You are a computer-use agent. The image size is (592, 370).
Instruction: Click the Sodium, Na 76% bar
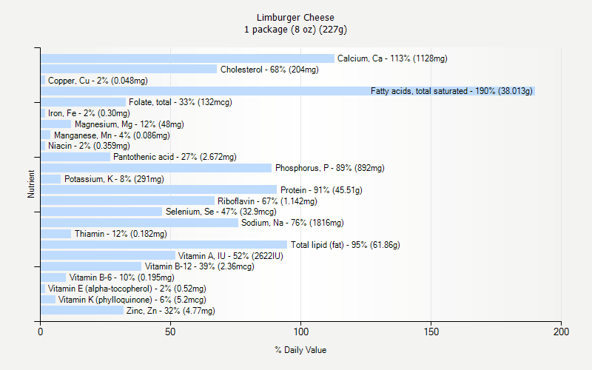(139, 223)
